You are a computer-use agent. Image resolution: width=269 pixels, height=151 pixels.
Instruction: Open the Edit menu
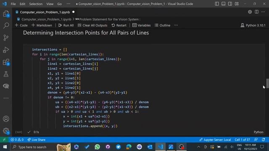pyautogui.click(x=22, y=4)
